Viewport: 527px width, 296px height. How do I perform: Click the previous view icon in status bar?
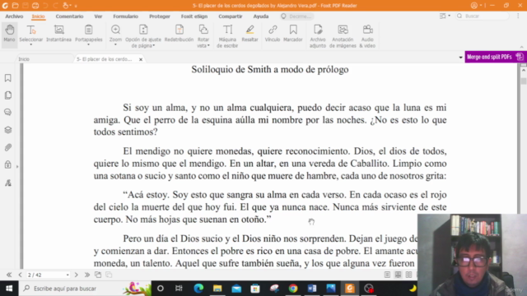coord(98,275)
